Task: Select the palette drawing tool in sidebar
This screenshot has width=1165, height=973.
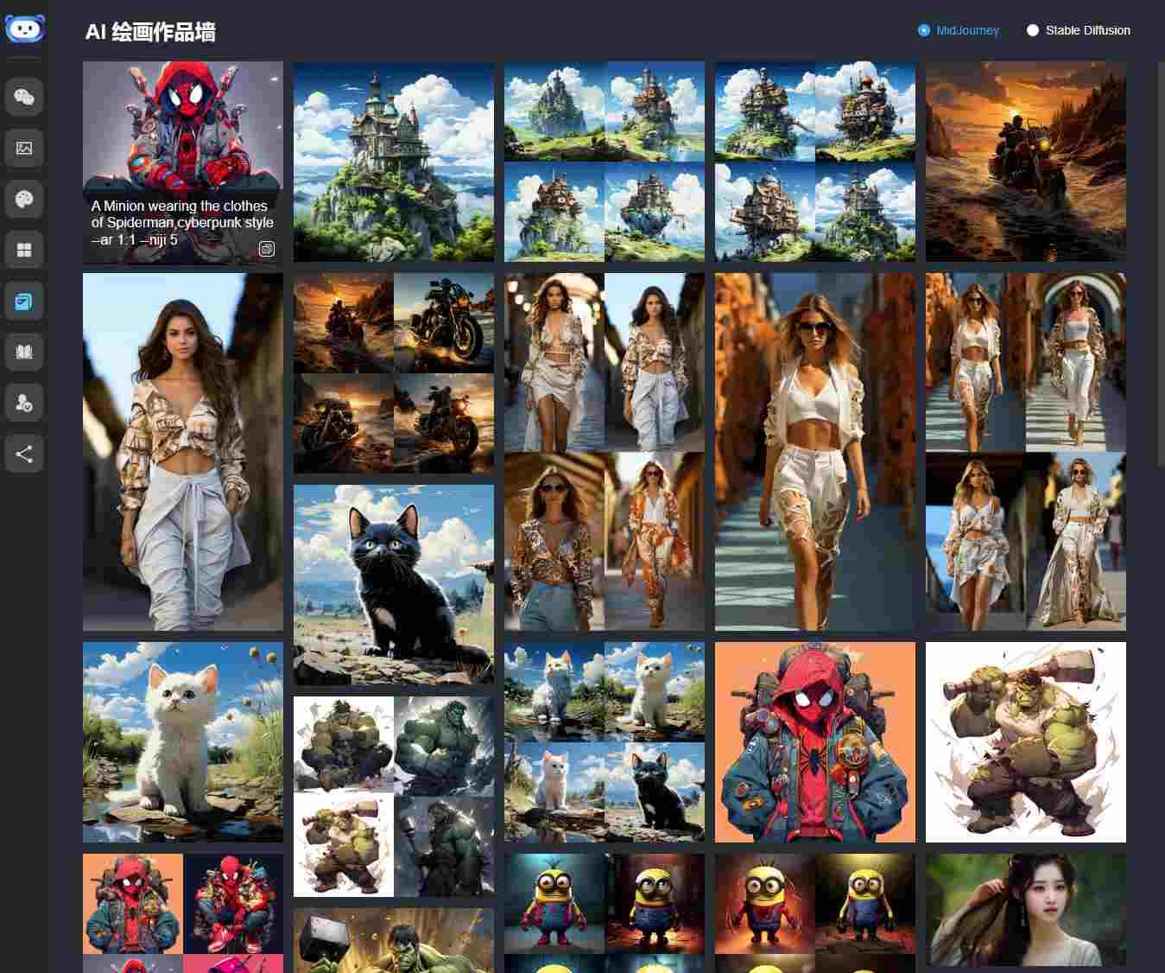Action: pos(23,199)
